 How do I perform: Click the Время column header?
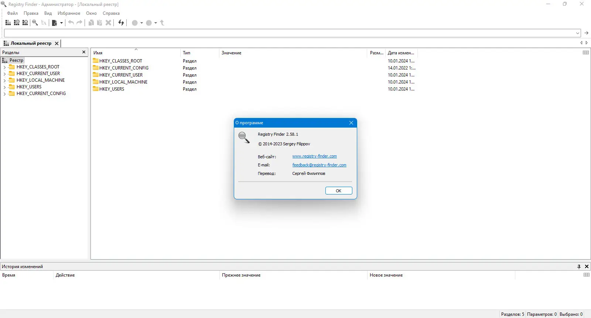coord(27,275)
